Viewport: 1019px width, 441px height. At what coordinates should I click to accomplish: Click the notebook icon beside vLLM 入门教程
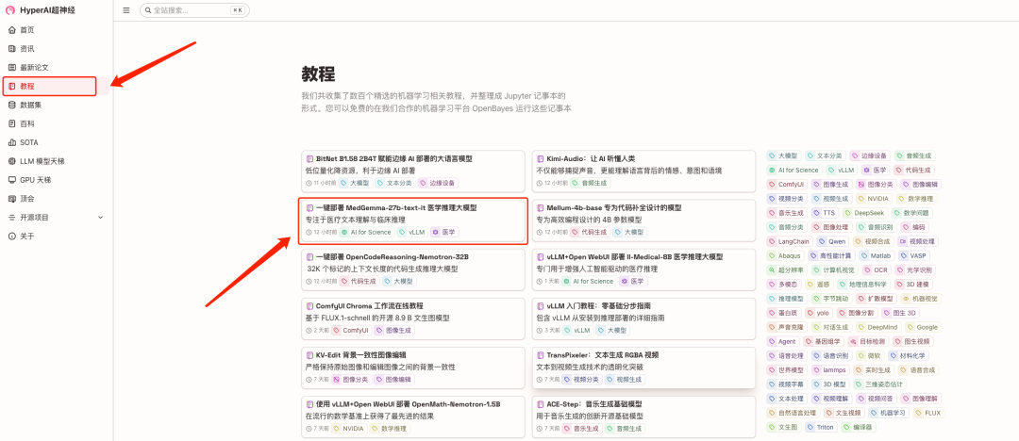pos(540,306)
